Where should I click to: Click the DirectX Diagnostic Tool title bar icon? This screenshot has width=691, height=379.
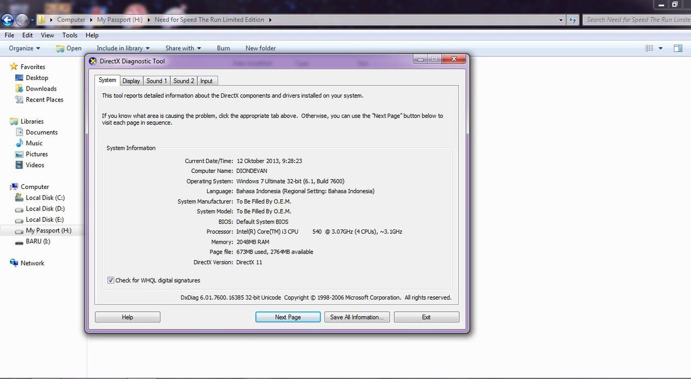93,61
